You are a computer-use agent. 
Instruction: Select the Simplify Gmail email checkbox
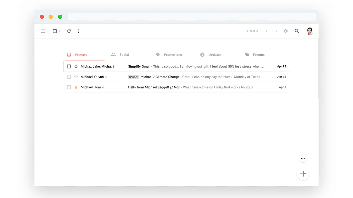[69, 66]
